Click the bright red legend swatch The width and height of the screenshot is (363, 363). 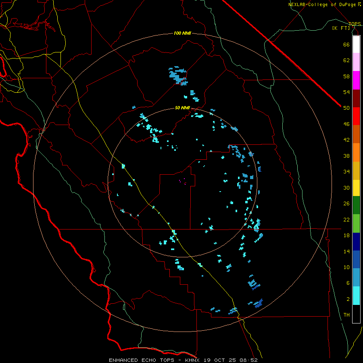(x=356, y=116)
